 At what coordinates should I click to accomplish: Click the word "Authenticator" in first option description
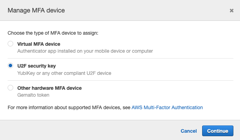[x=32, y=51]
